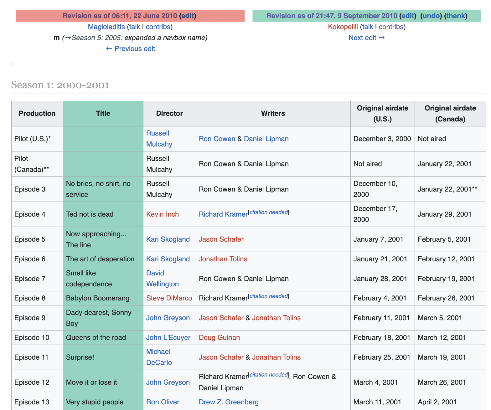Viewport: 491px width, 410px height.
Task: Open Magioladitis talk page
Action: [x=135, y=27]
